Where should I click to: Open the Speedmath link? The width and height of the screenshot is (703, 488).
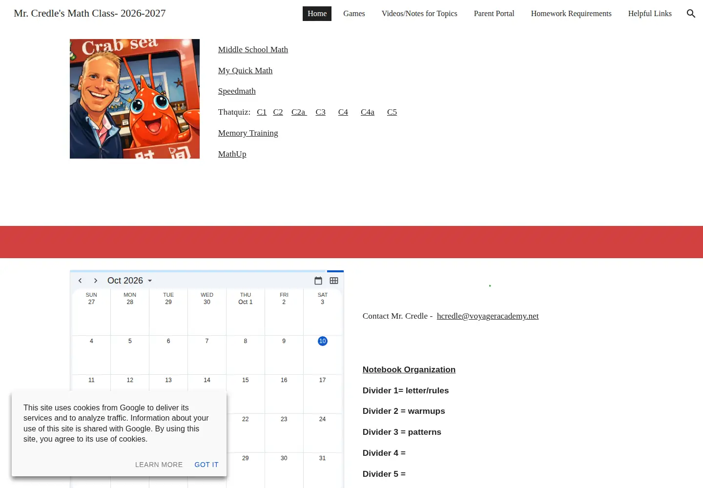pos(237,91)
